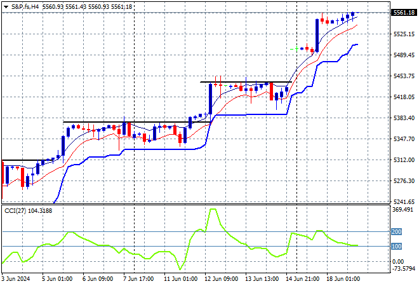Click the current price tag 5561.18
Viewport: 419px width, 286px height.
404,13
